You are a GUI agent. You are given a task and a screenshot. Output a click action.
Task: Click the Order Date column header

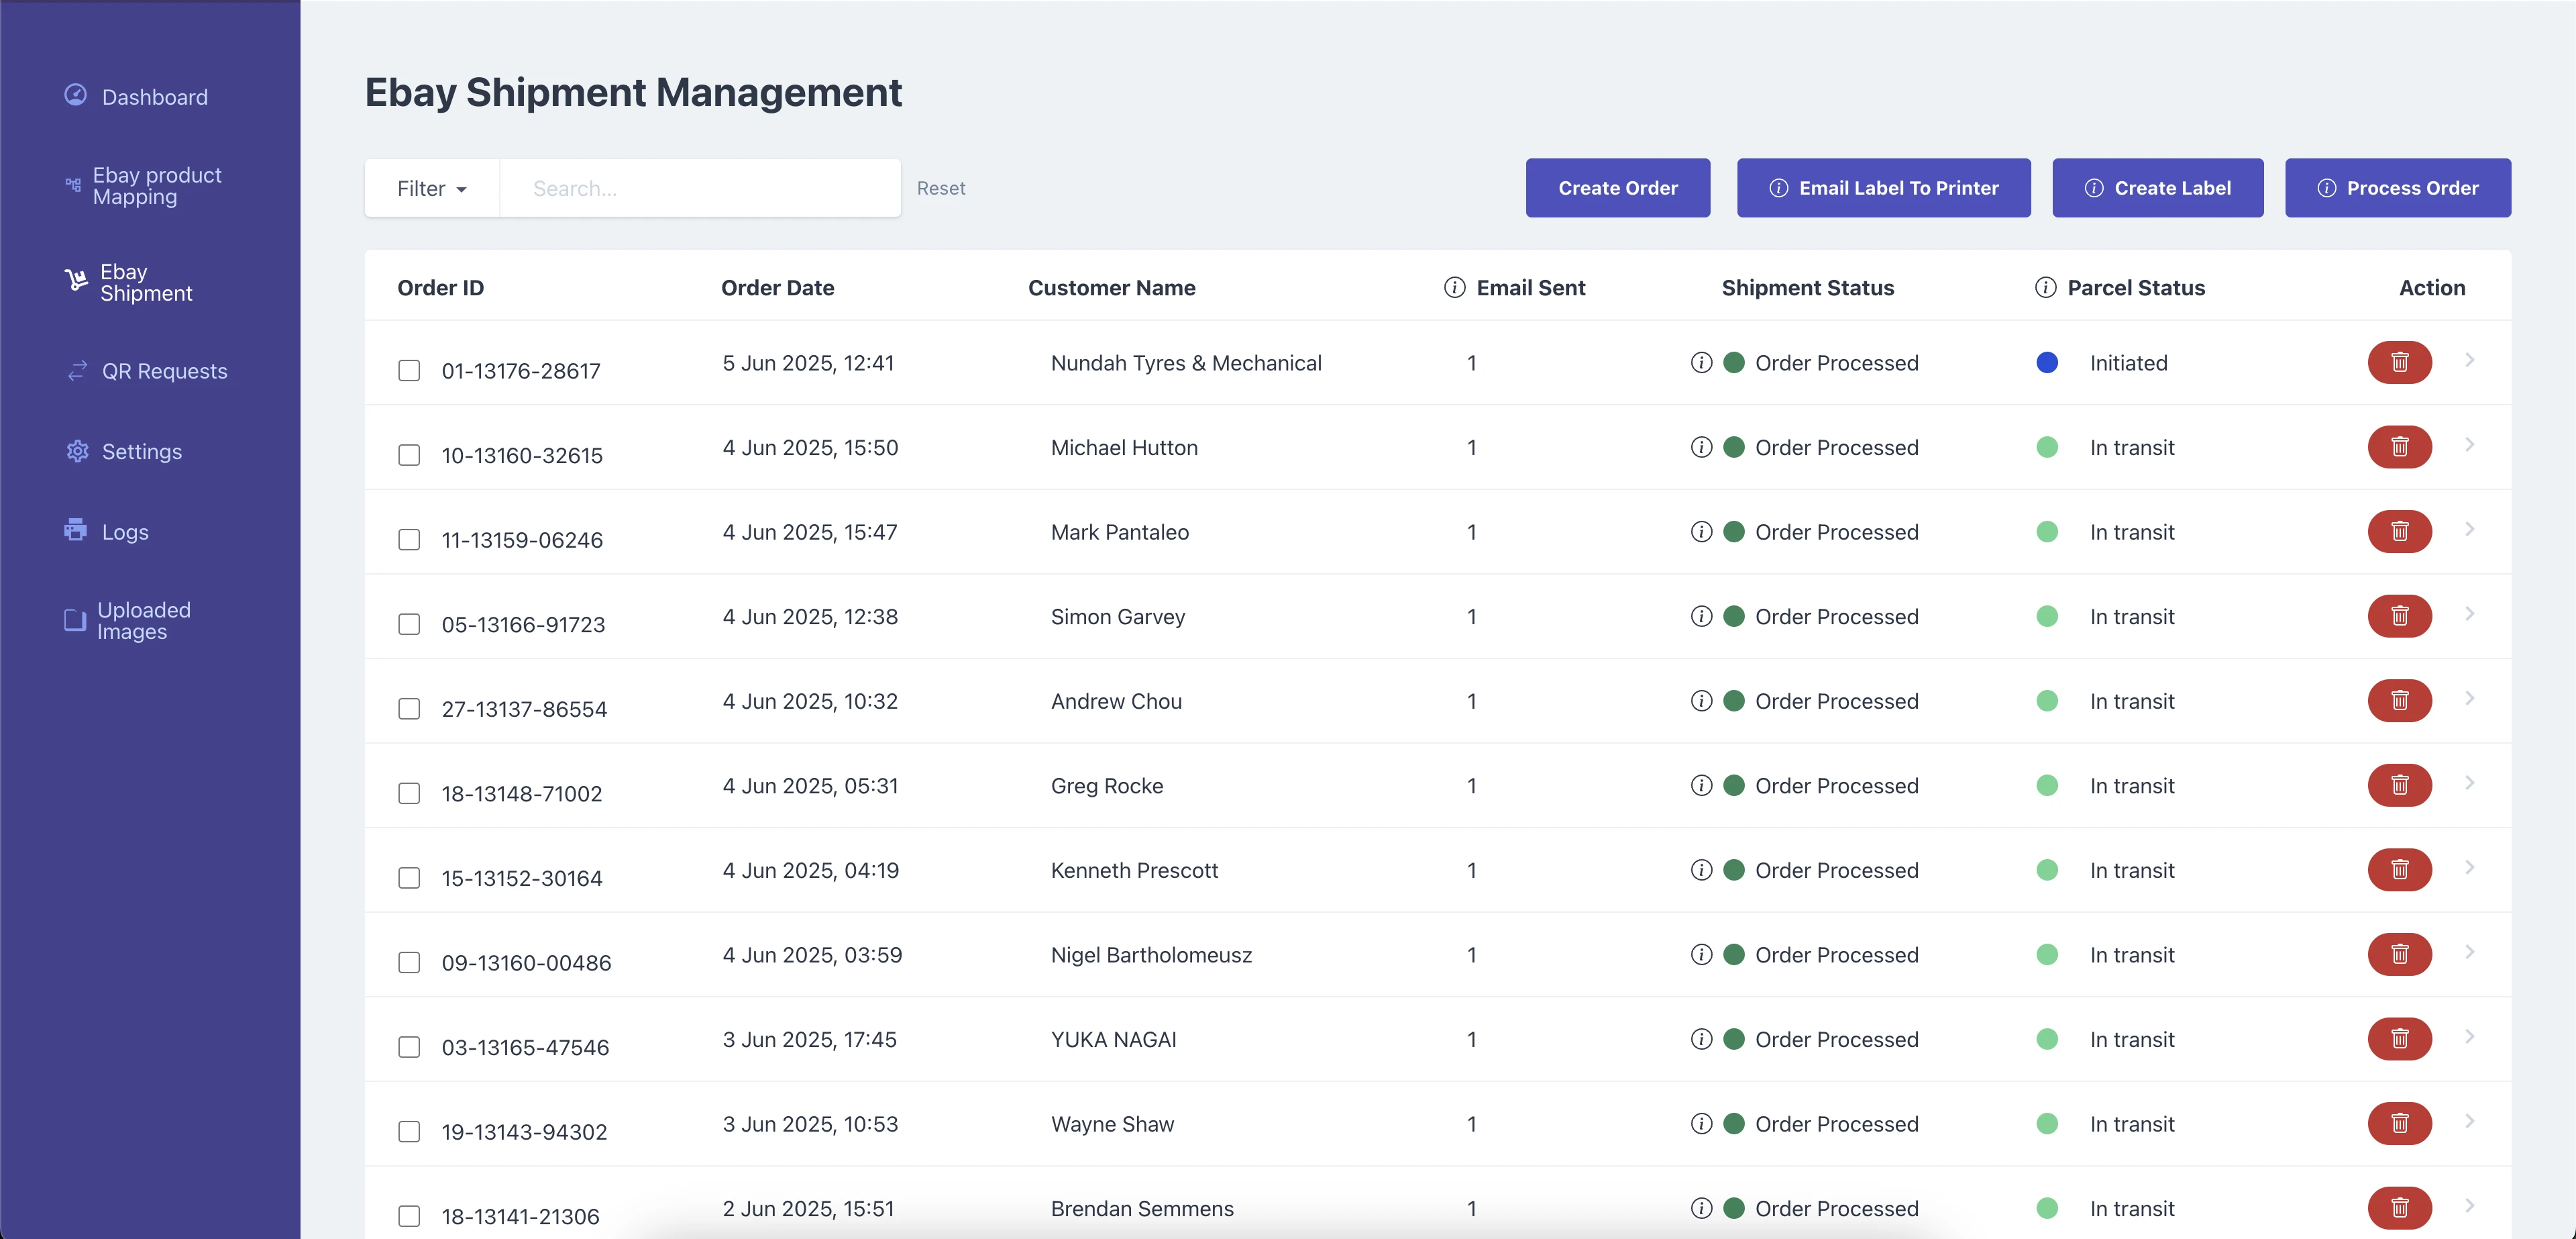[x=777, y=287]
